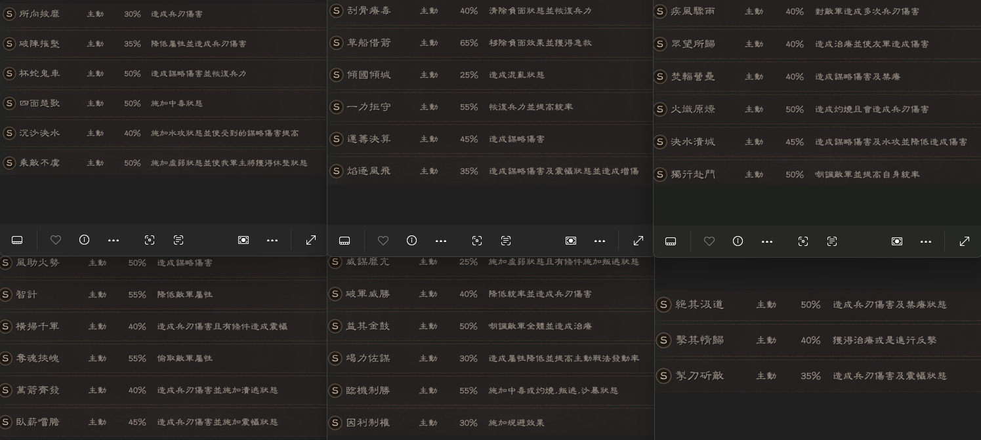Select the 草船借箭 skill row

click(x=369, y=43)
